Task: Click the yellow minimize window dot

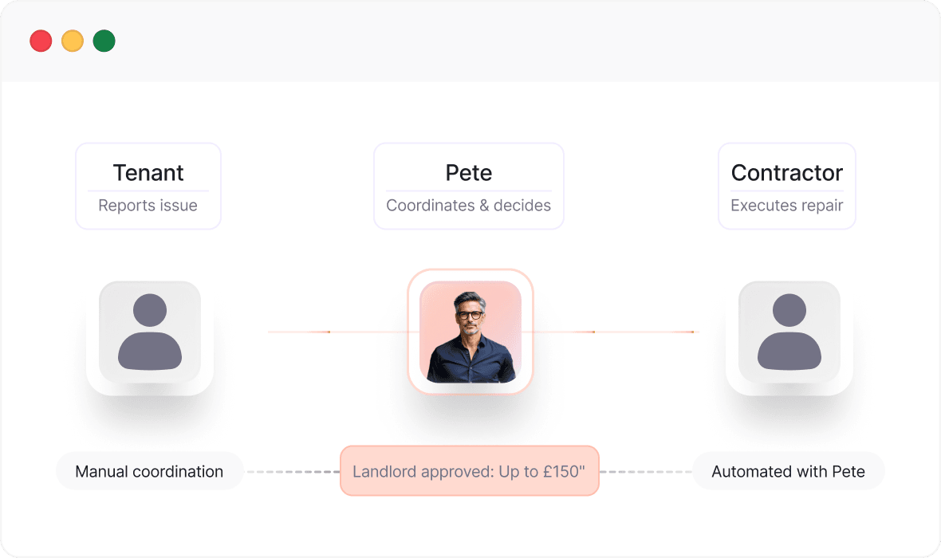Action: (x=73, y=41)
